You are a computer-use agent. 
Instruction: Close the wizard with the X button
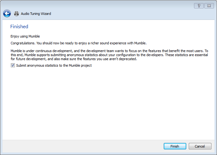(209, 6)
